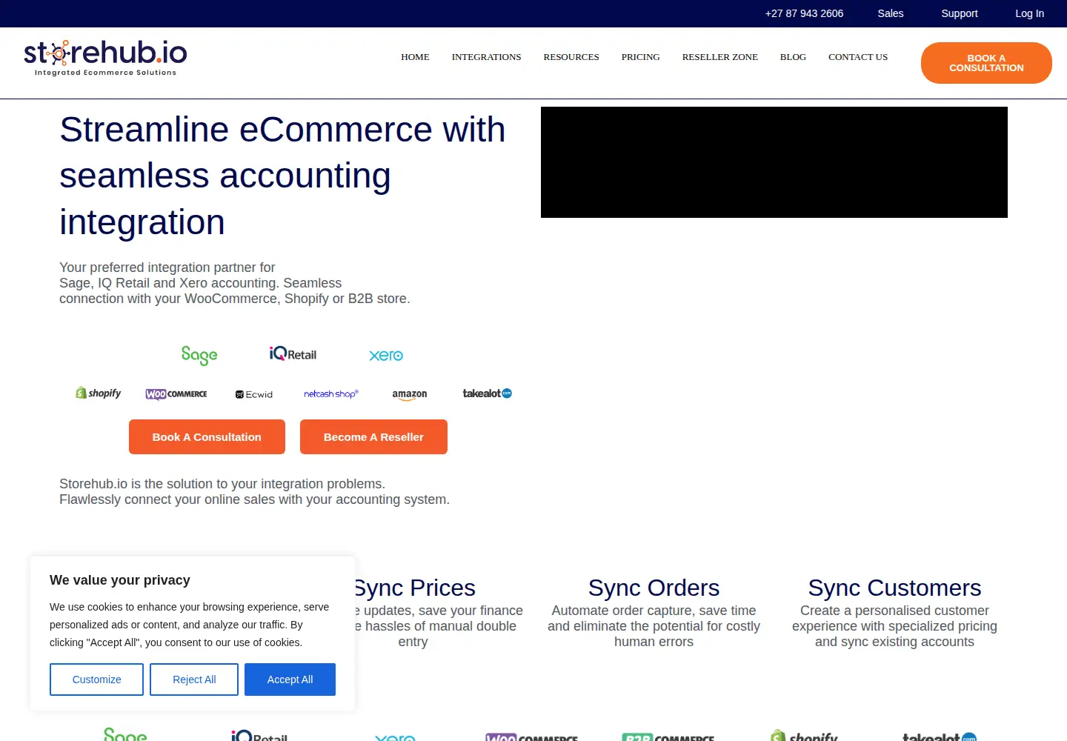Go to the Resources menu item
1067x741 pixels.
pos(571,57)
